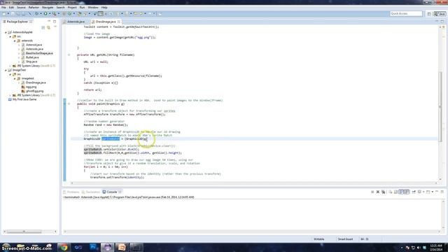Open the Navigate menu
The width and height of the screenshot is (448, 252).
pyautogui.click(x=48, y=8)
